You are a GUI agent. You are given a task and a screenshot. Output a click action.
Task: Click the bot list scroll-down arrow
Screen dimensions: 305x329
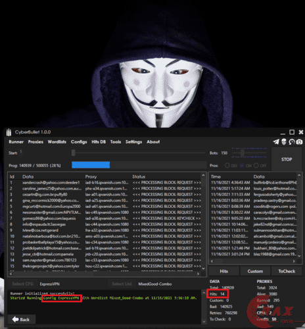coord(203,268)
